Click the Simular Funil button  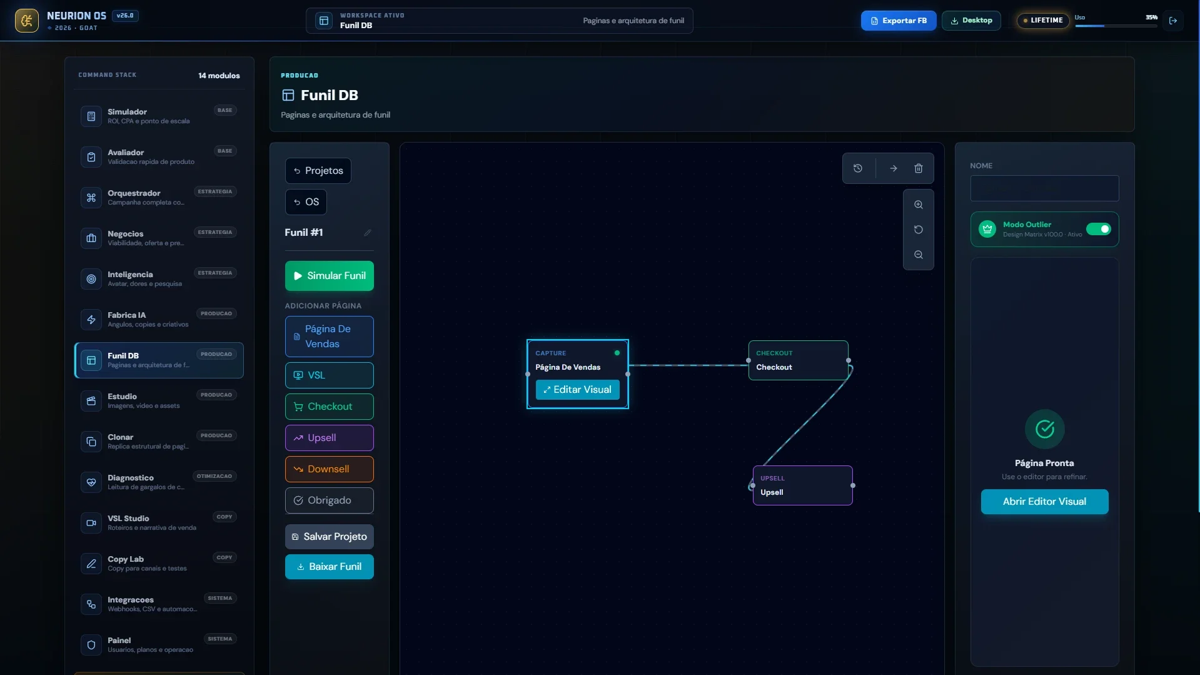pos(329,276)
